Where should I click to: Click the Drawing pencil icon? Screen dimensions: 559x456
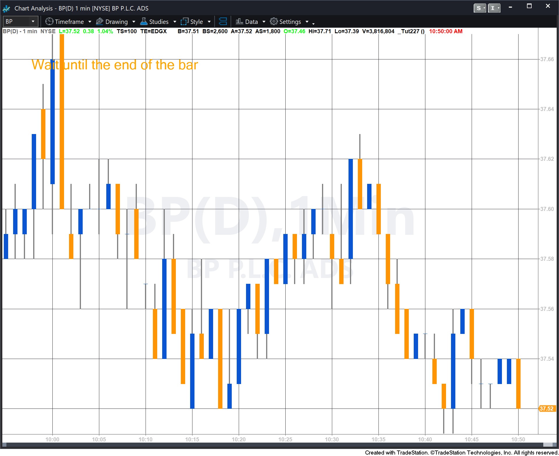[100, 22]
